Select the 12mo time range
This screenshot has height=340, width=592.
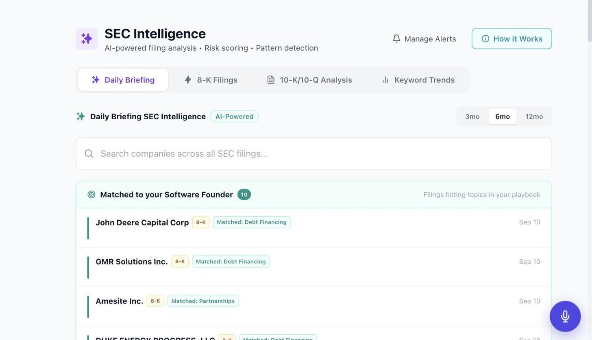(x=534, y=116)
